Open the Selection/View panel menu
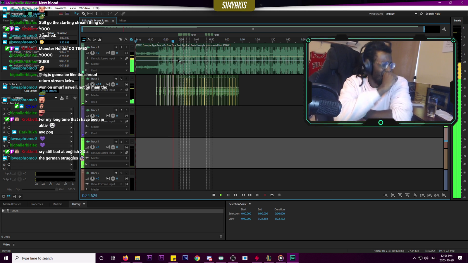Screen dimensions: 468x263 [250, 204]
